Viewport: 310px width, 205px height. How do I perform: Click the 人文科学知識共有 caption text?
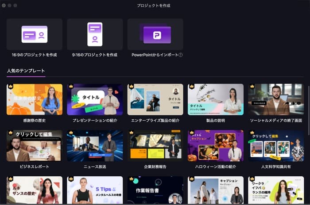click(276, 167)
